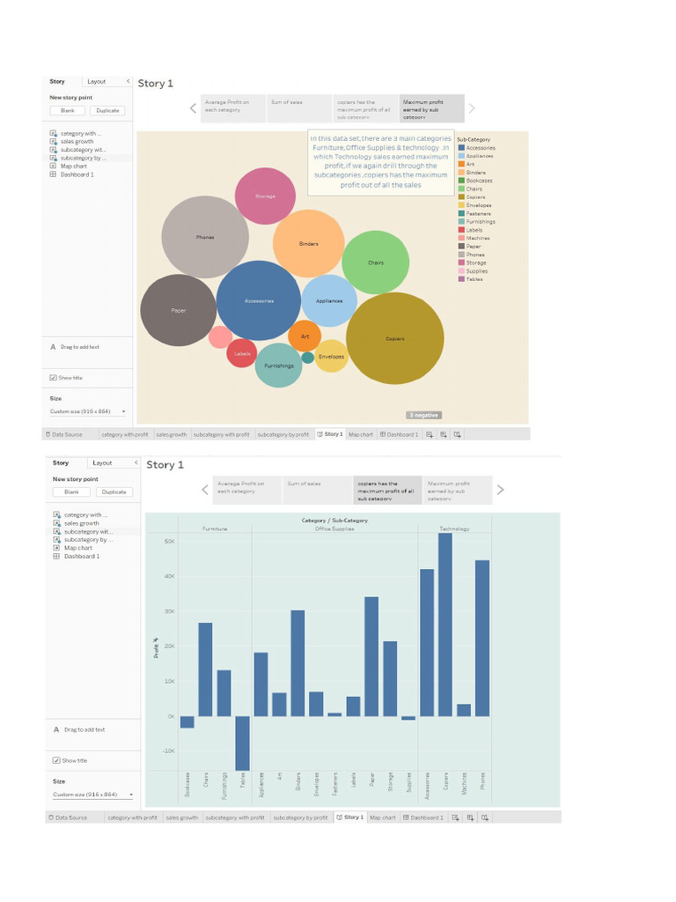Open 'sales growth' sheet tab in the bubble chart window
Image resolution: width=676 pixels, height=902 pixels.
pos(172,435)
